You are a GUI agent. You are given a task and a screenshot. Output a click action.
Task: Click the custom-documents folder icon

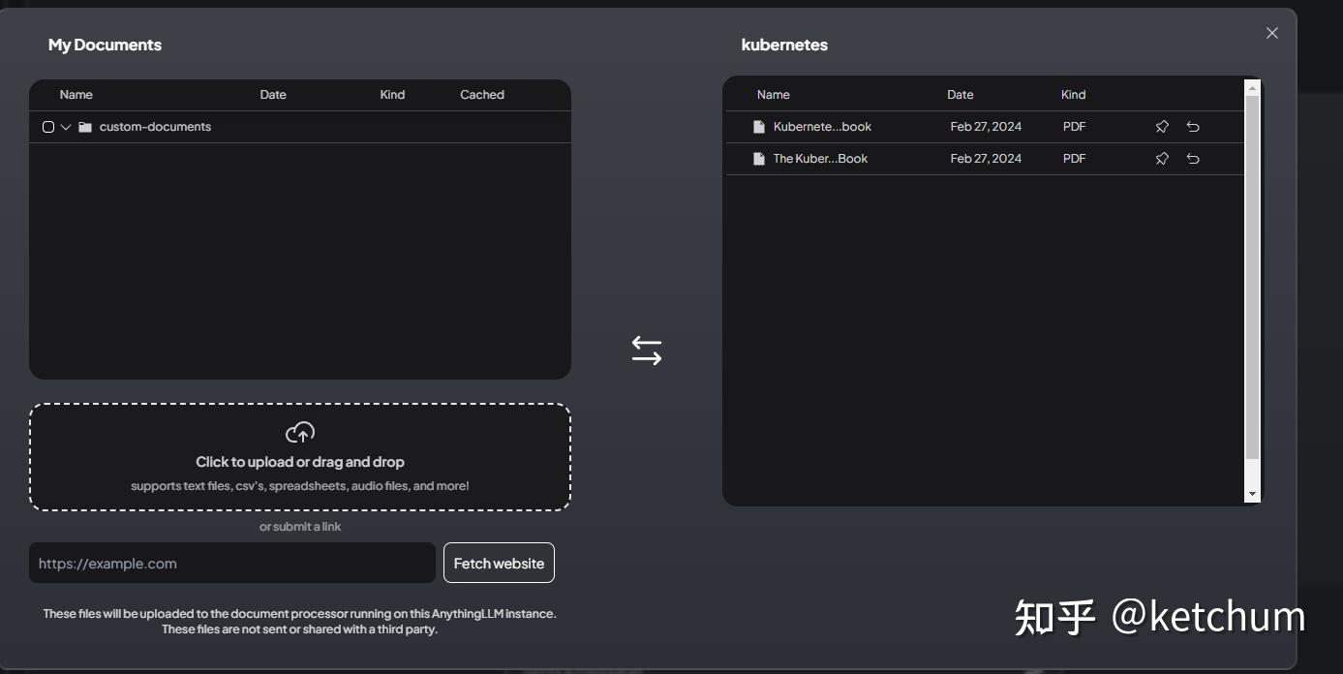85,127
